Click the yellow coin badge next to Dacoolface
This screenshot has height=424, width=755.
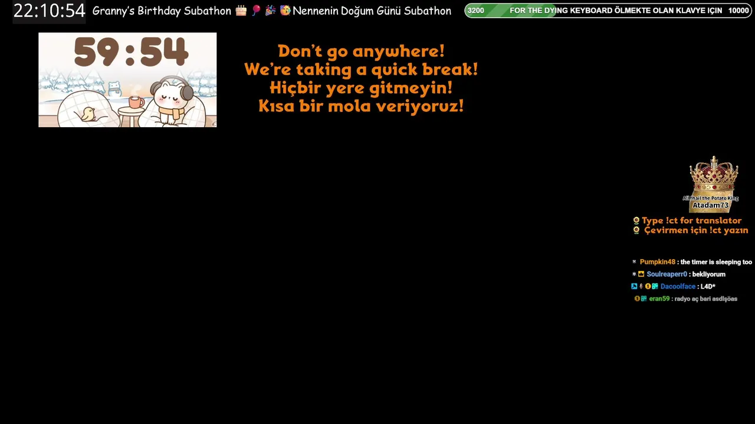[648, 287]
